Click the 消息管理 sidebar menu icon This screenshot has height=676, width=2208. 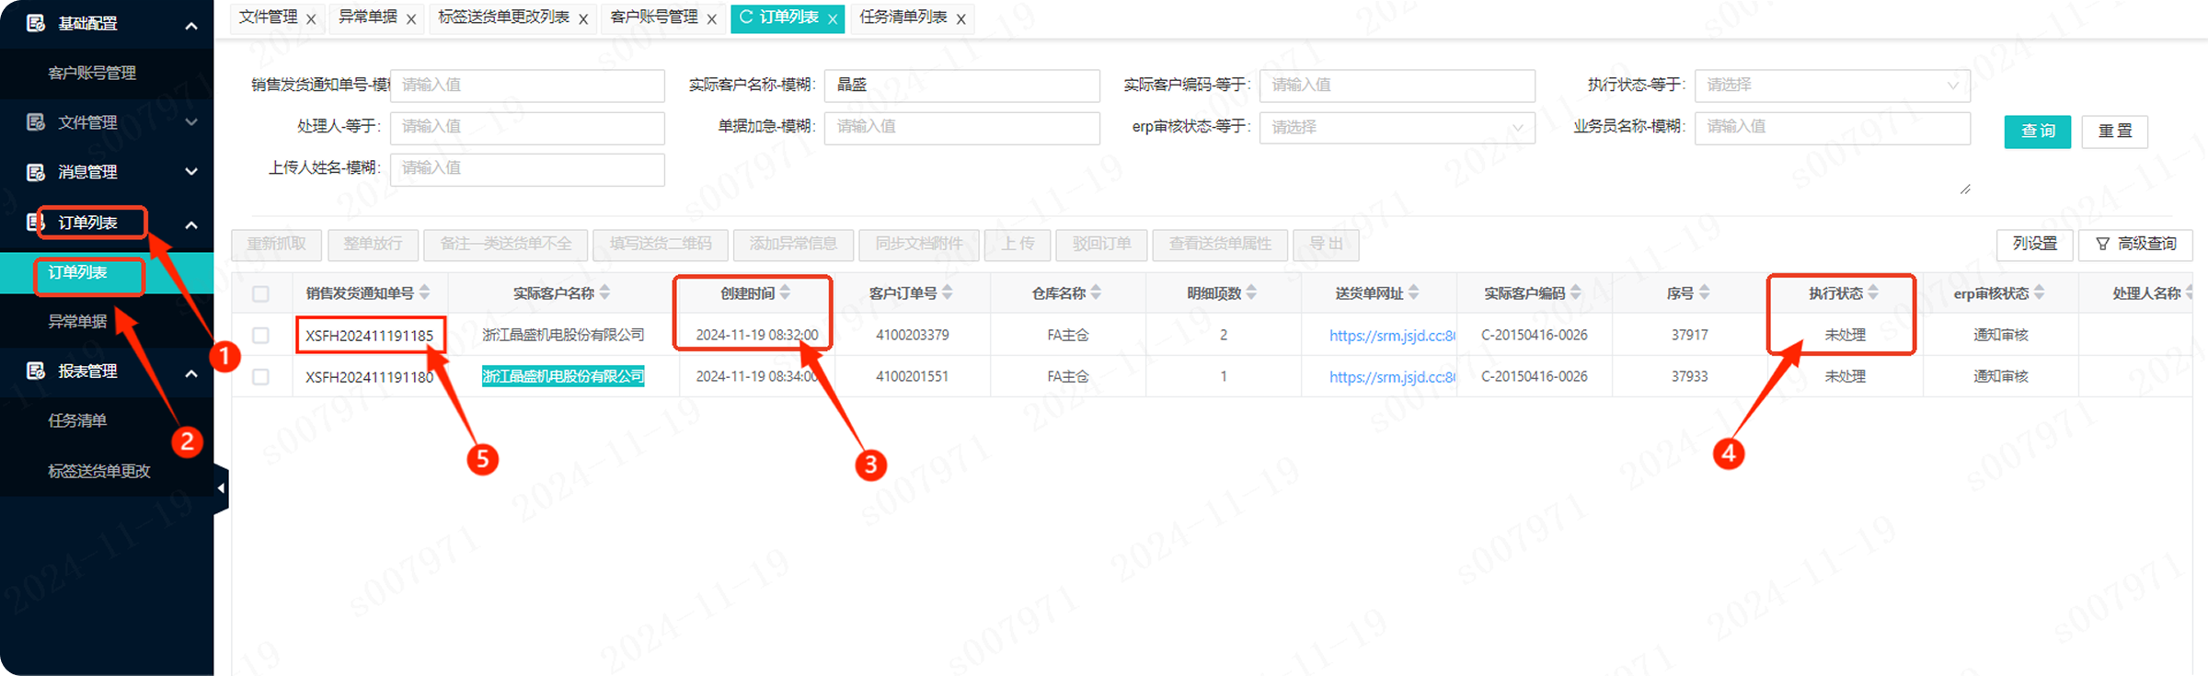36,172
